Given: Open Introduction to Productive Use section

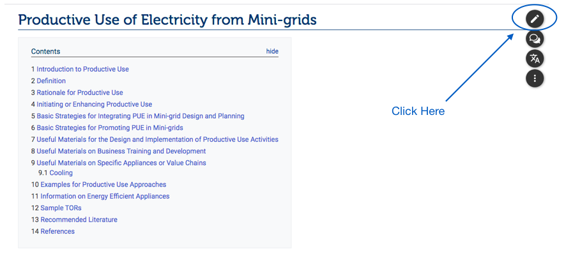Looking at the screenshot, I should coord(82,69).
